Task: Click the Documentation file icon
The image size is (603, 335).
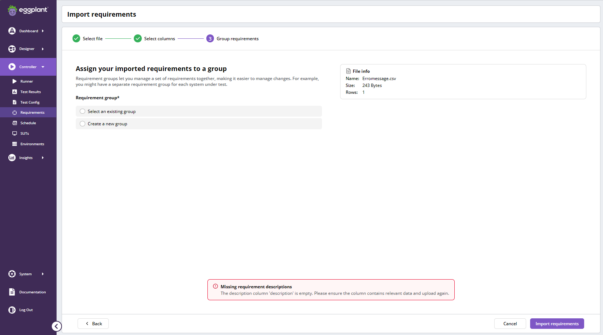Action: click(12, 292)
